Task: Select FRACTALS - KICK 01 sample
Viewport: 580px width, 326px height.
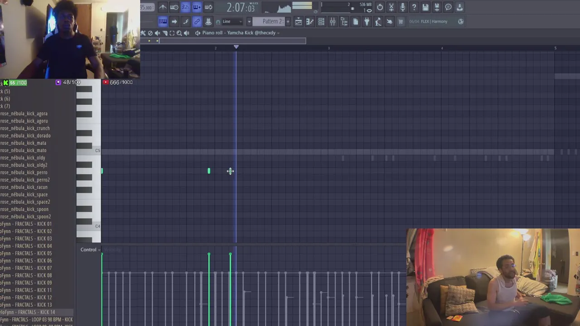Action: point(26,224)
